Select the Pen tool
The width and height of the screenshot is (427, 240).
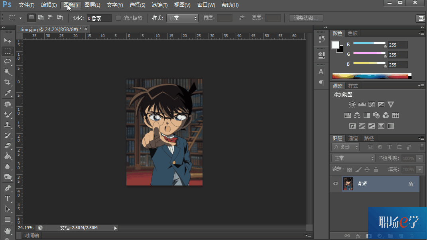(7, 188)
